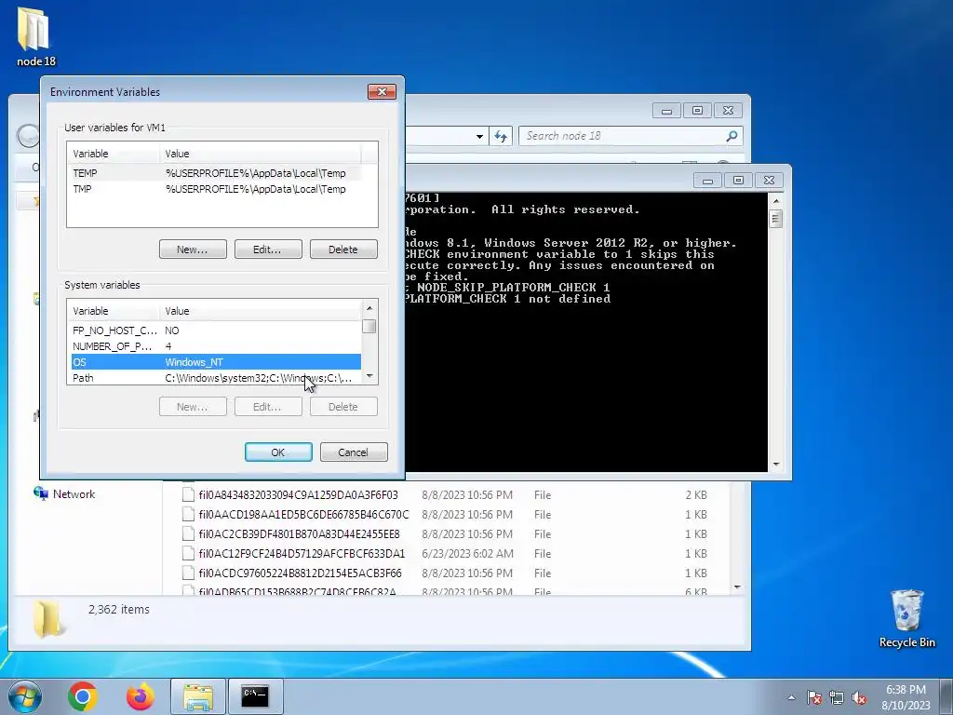Open the Recycle Bin desktop icon
Screen dimensions: 953x715
pyautogui.click(x=906, y=618)
